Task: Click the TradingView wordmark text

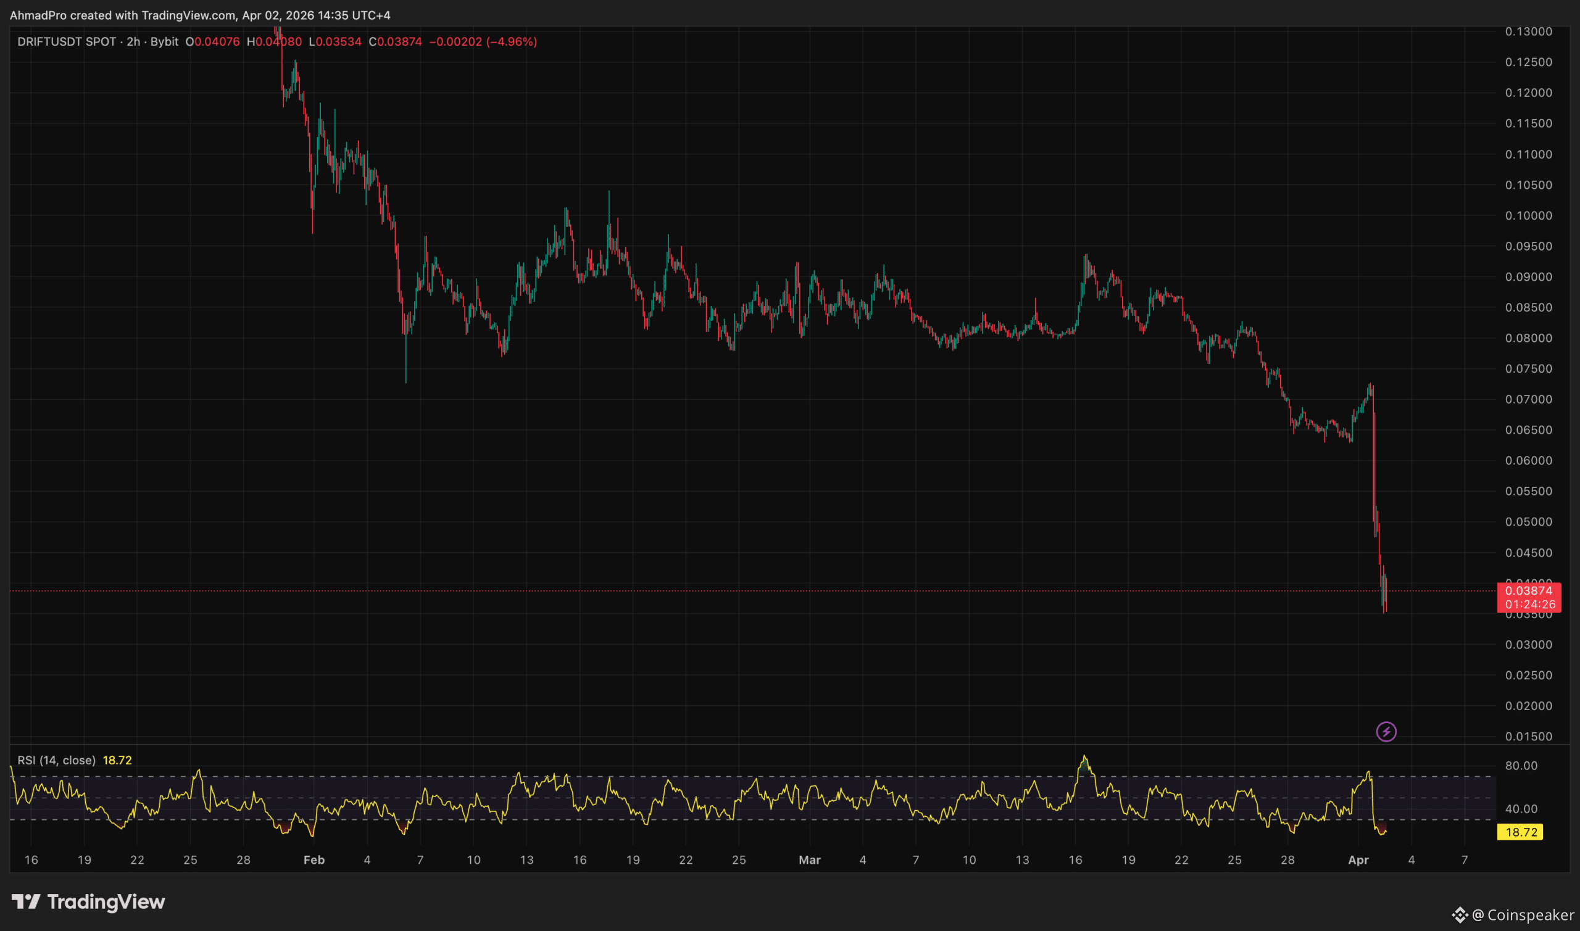Action: tap(106, 901)
